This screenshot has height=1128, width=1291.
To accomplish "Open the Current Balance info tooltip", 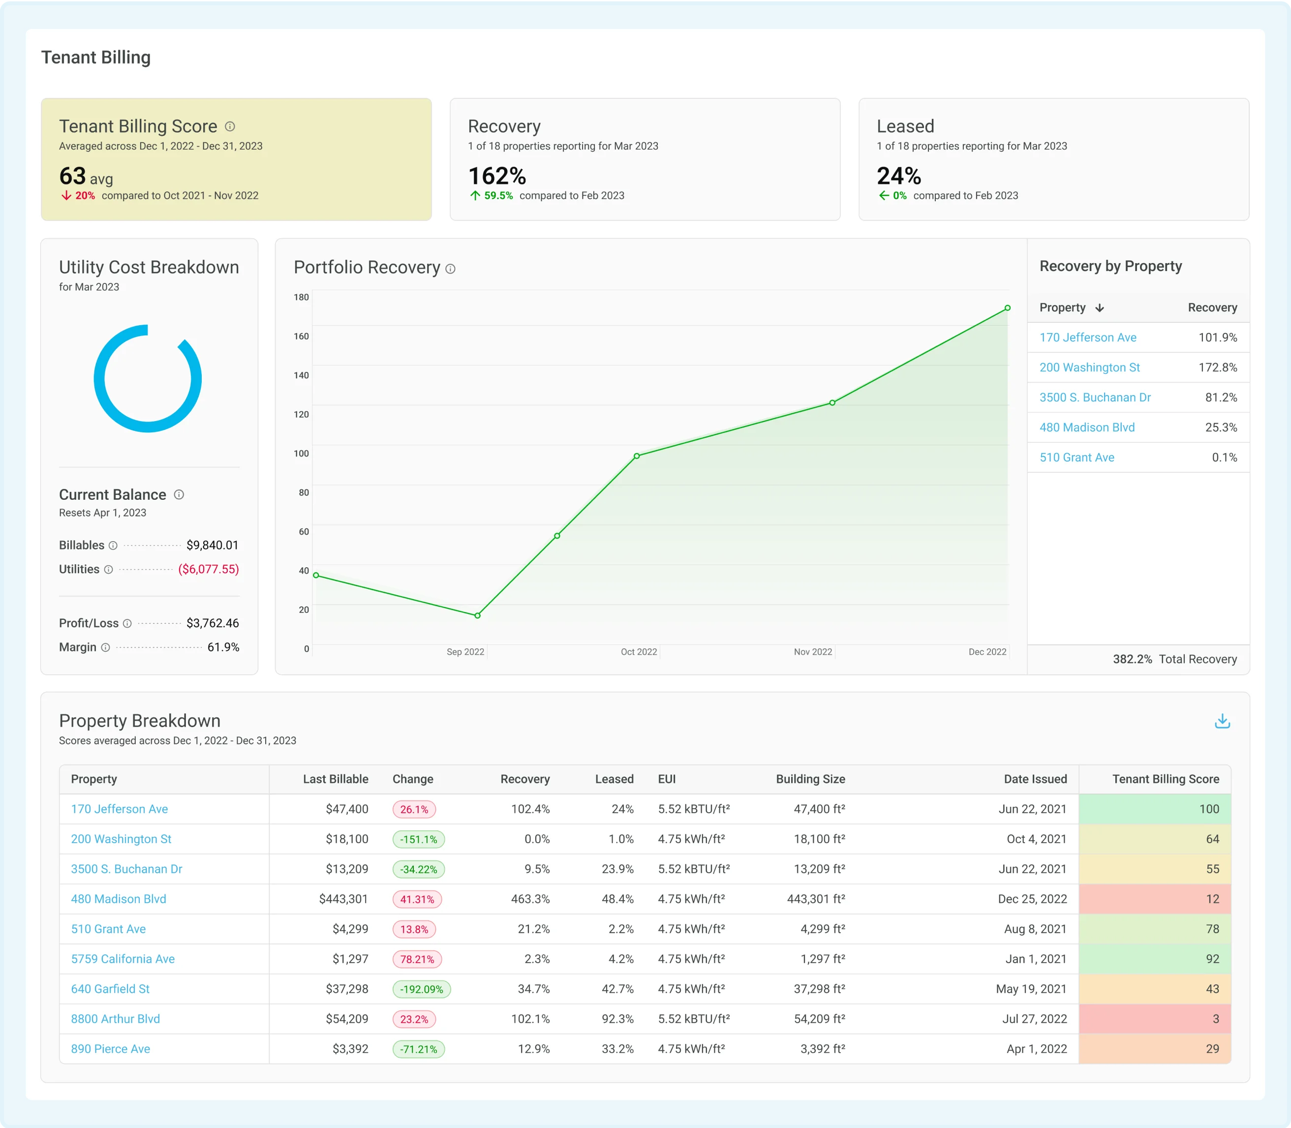I will (x=180, y=495).
